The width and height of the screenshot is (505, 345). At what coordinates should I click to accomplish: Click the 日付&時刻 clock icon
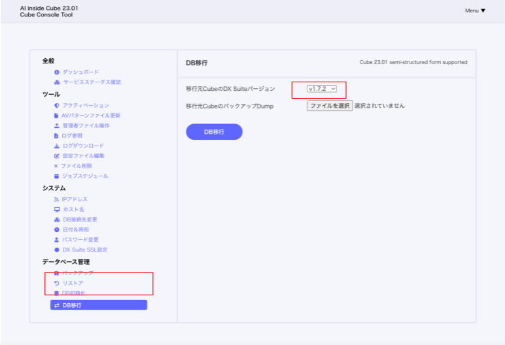57,229
